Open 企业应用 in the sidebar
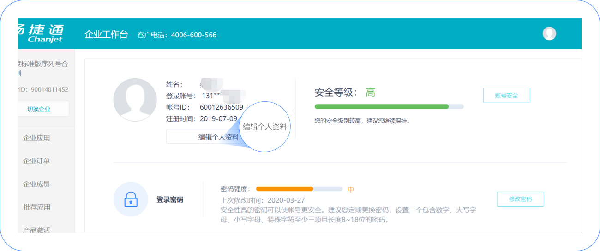 click(37, 138)
